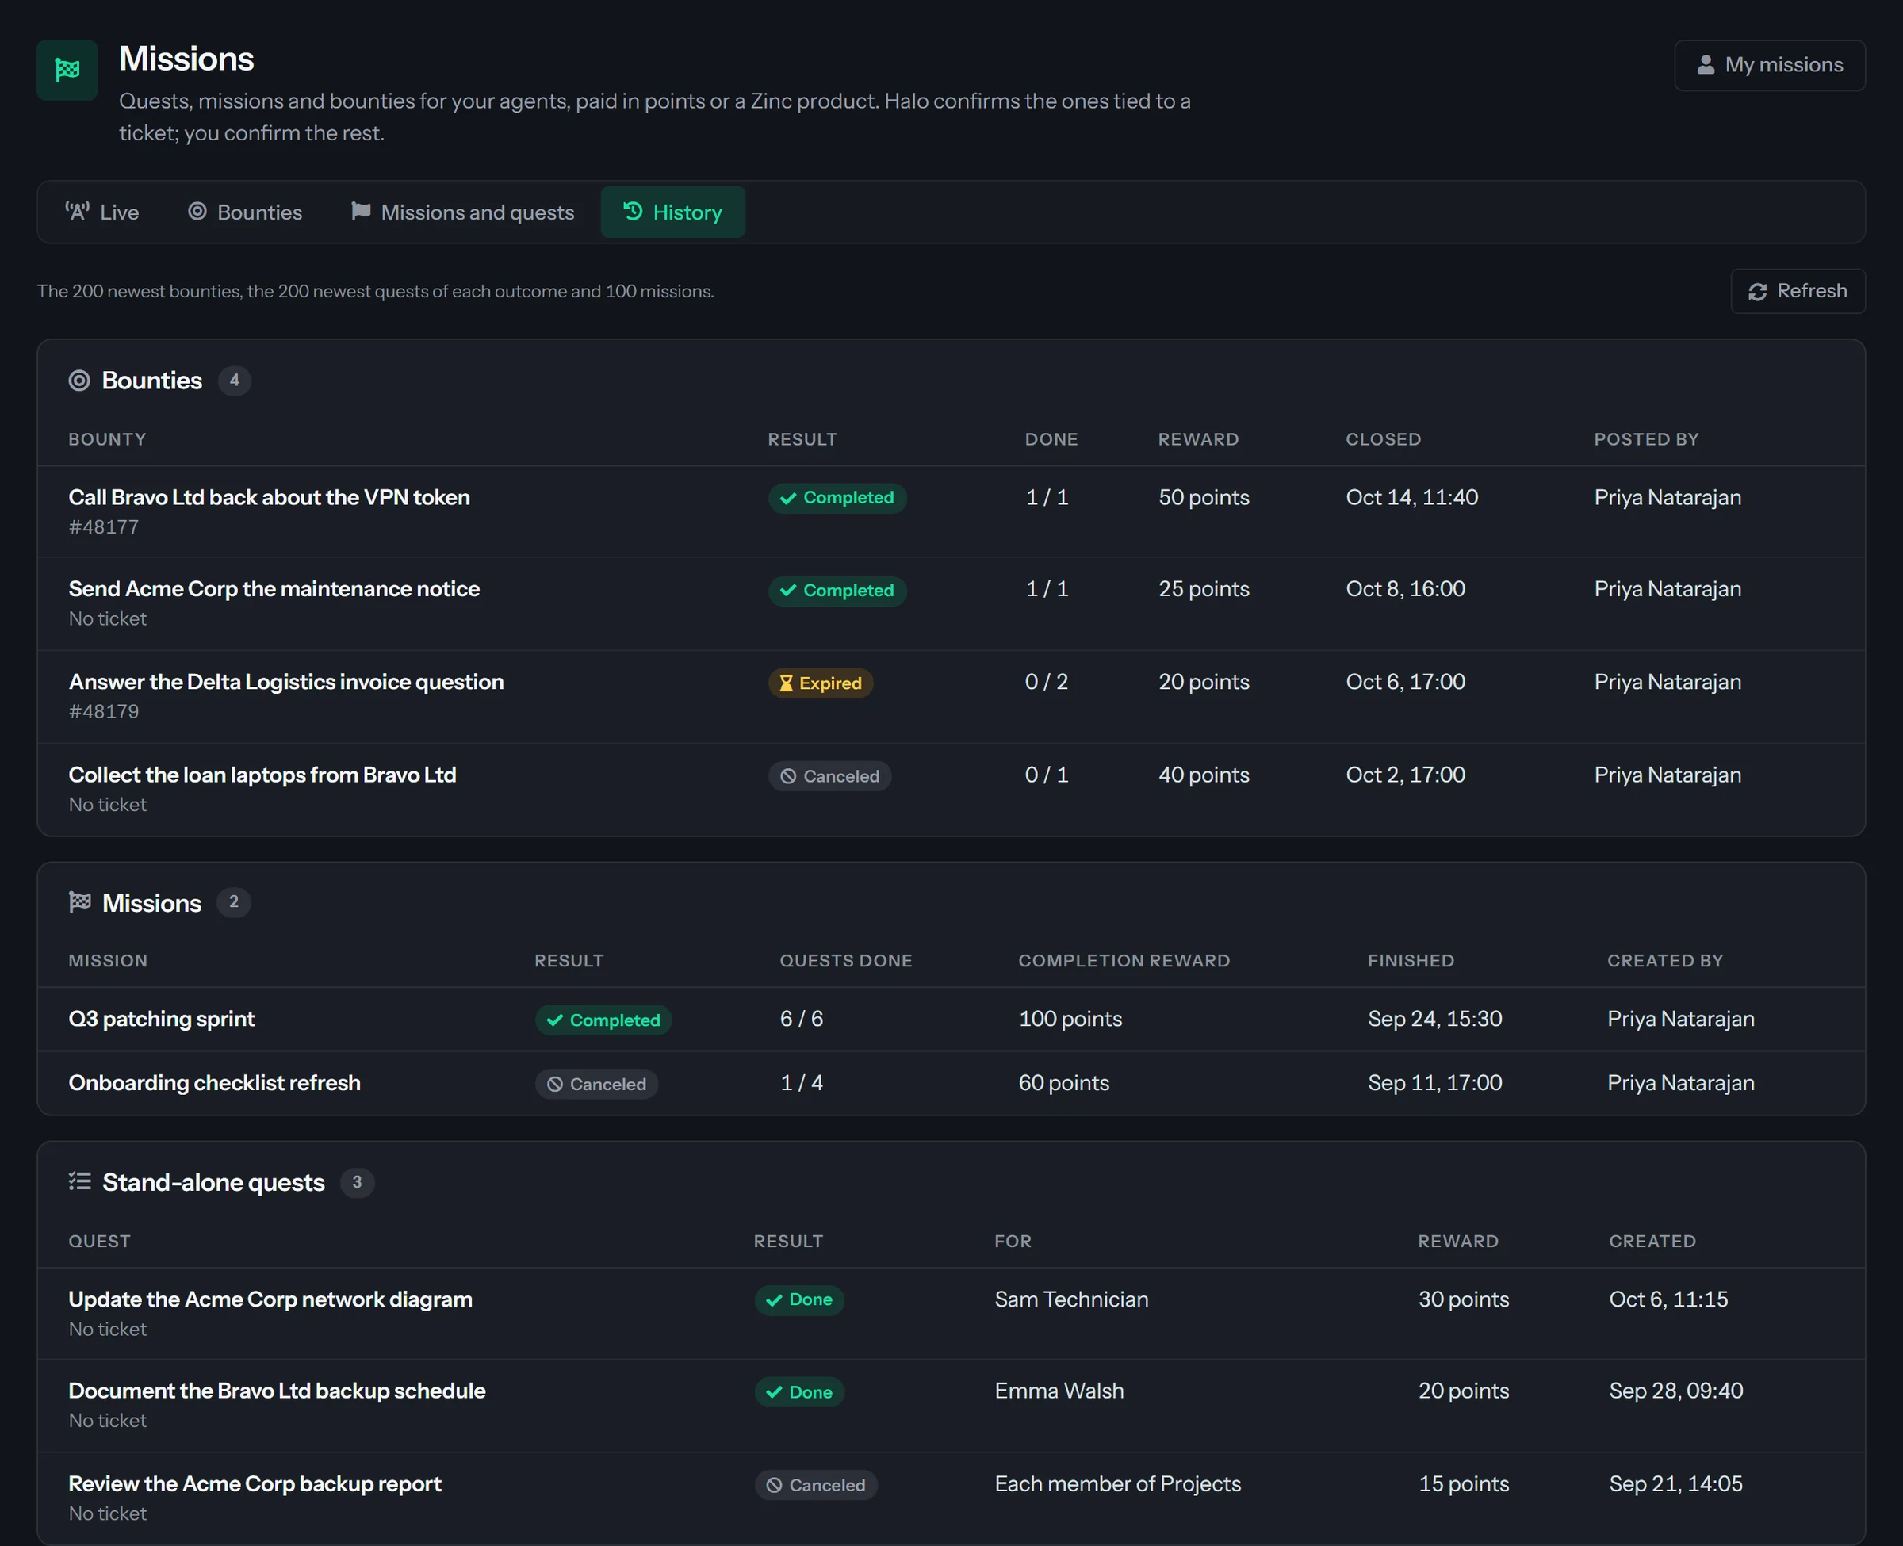
Task: Click the green Missions flag logo icon
Action: (x=67, y=70)
